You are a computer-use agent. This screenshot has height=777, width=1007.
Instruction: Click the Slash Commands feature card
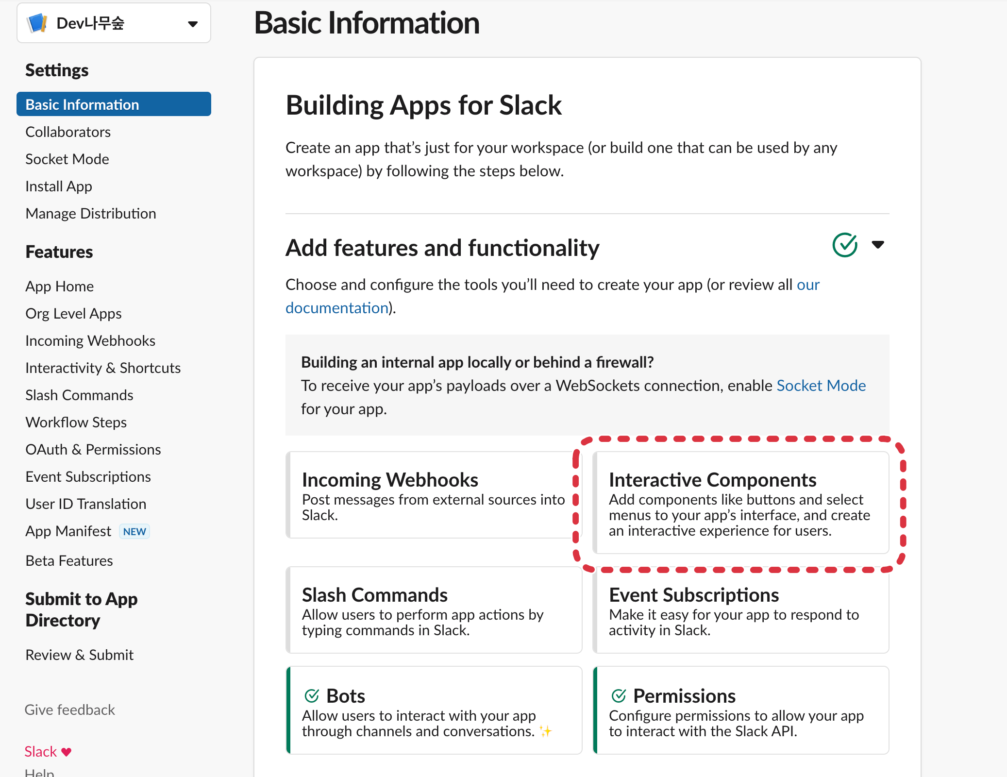pyautogui.click(x=434, y=610)
